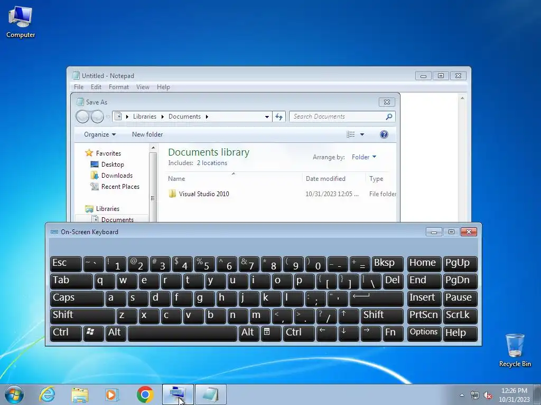Viewport: 541px width, 405px height.
Task: Click the context menu key on keyboard
Action: pyautogui.click(x=271, y=333)
